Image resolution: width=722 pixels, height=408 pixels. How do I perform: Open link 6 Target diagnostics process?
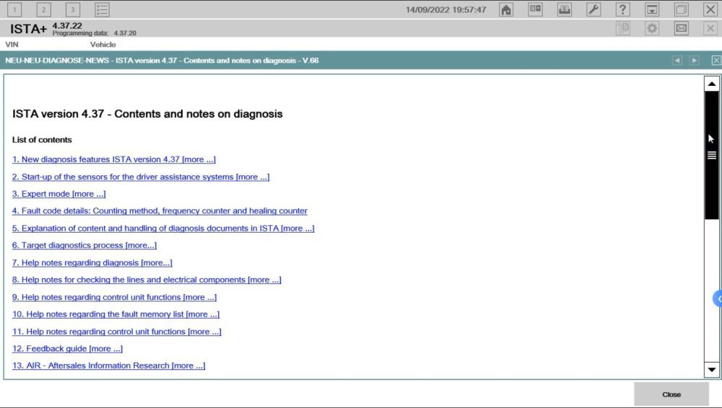point(84,245)
